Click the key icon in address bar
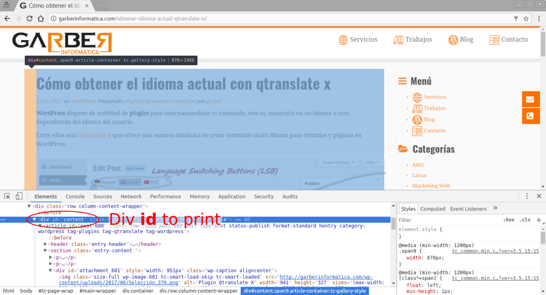The image size is (546, 295). click(x=516, y=19)
